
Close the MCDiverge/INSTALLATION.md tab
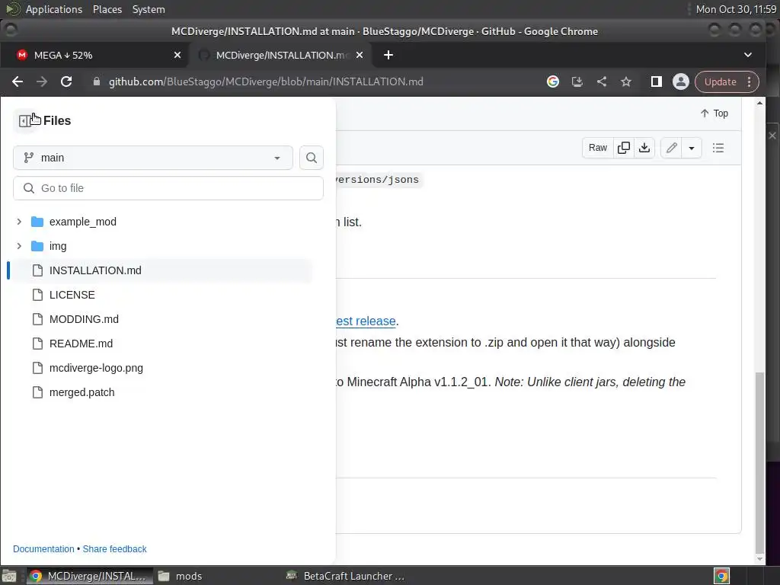click(360, 55)
